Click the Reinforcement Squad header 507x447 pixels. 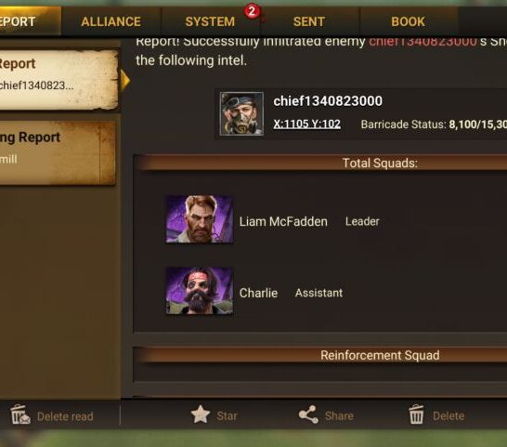coord(380,355)
